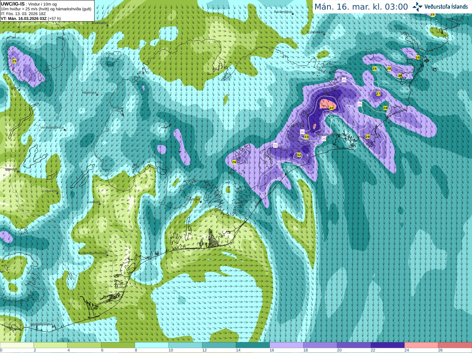Click the legend scale value '12'
This screenshot has height=353, width=472.
tap(204, 350)
